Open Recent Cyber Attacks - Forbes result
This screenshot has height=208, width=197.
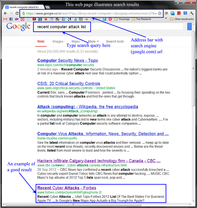tap(67, 188)
